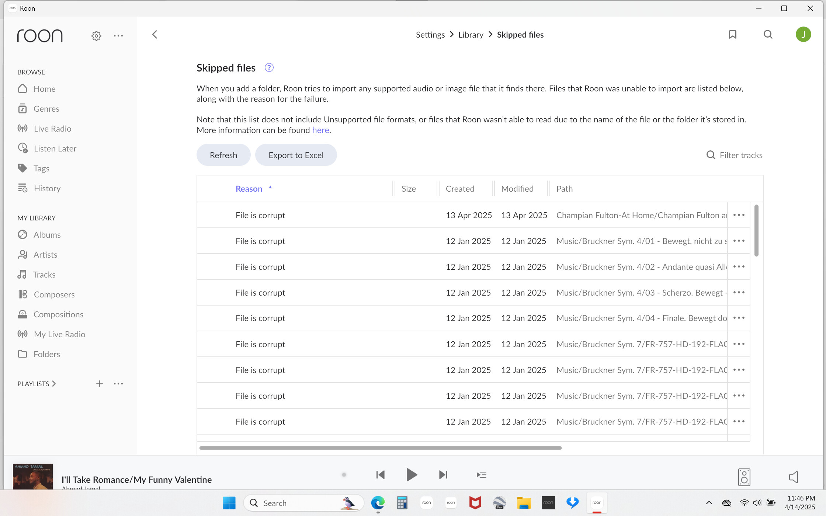Sort by the Reason column header

(249, 189)
